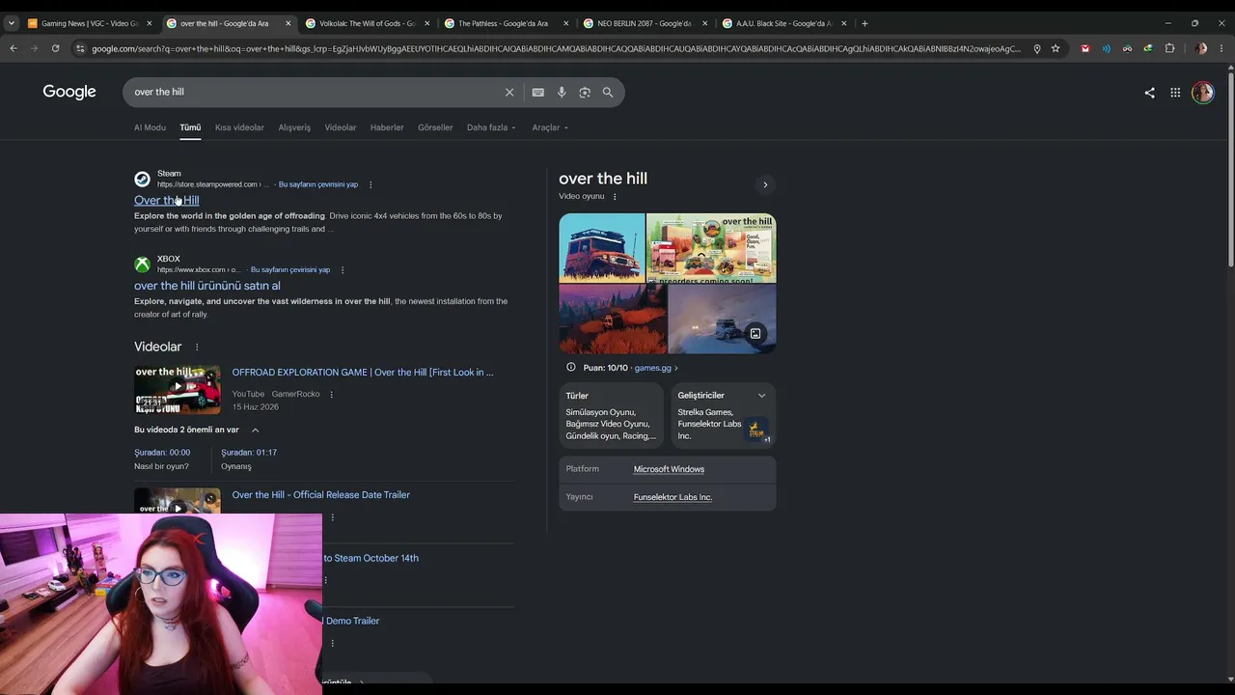Viewport: 1235px width, 695px height.
Task: Switch to Haberler results tab
Action: click(387, 127)
